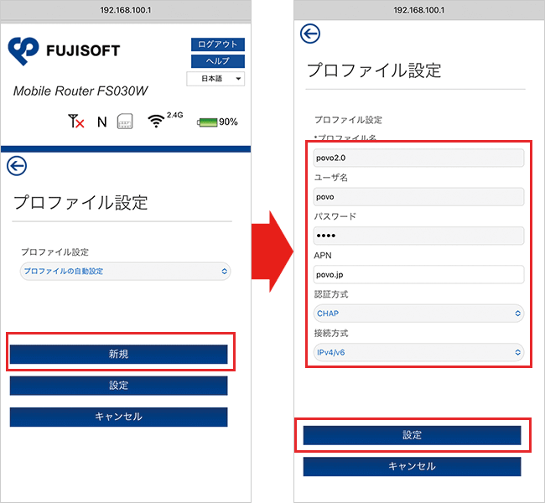Open the プロファイルの自動設定 dropdown
The height and width of the screenshot is (503, 545).
click(125, 271)
